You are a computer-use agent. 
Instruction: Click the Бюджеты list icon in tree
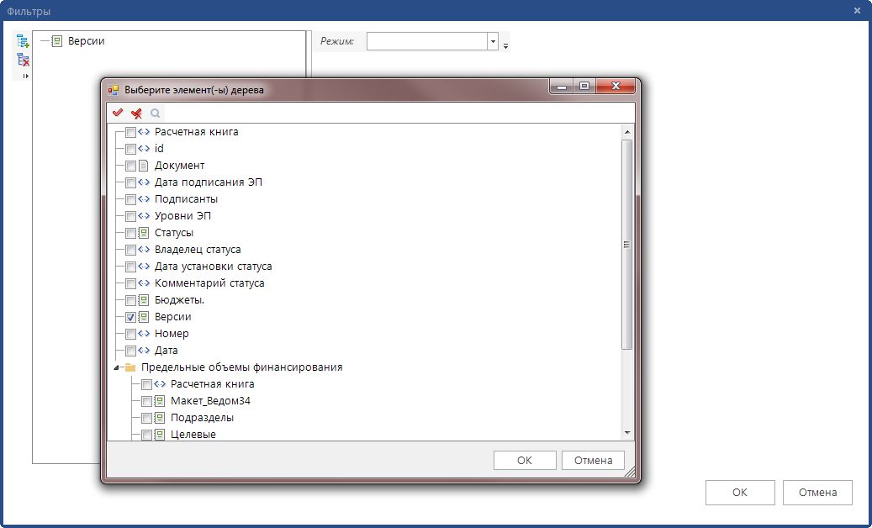click(143, 300)
